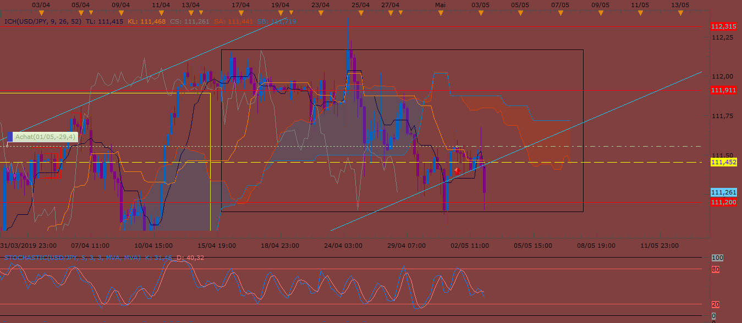The image size is (742, 323).
Task: Click the KL: 111,468 value
Action: click(146, 21)
